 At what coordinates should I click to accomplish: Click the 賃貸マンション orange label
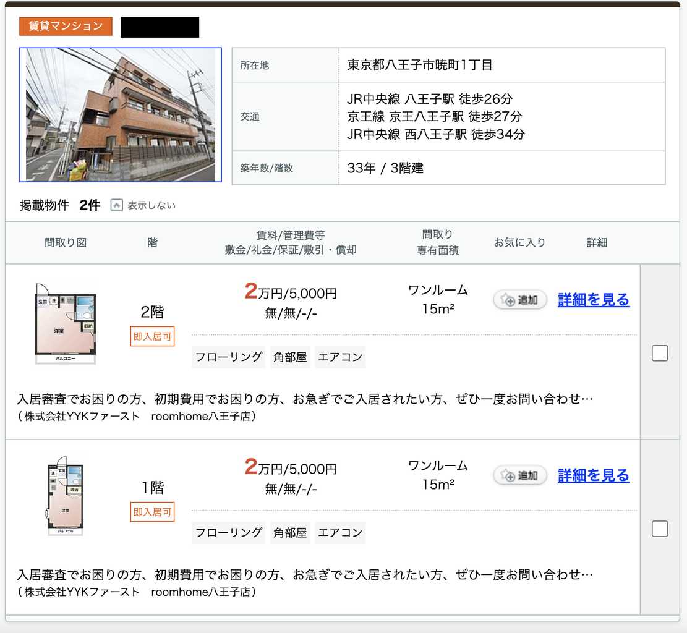66,27
